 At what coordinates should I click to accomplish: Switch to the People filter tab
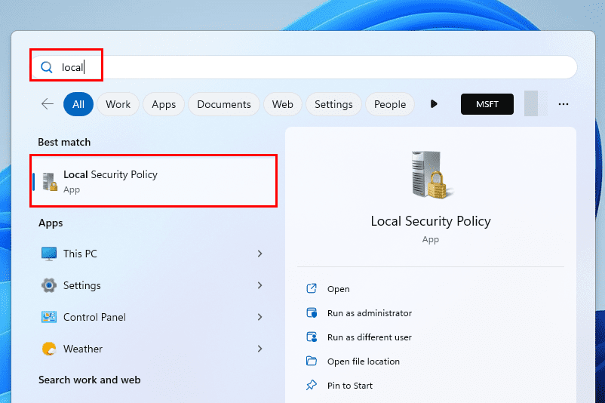[x=390, y=104]
